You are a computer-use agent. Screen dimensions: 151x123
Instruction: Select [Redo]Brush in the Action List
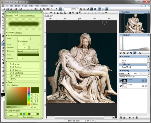133,67
